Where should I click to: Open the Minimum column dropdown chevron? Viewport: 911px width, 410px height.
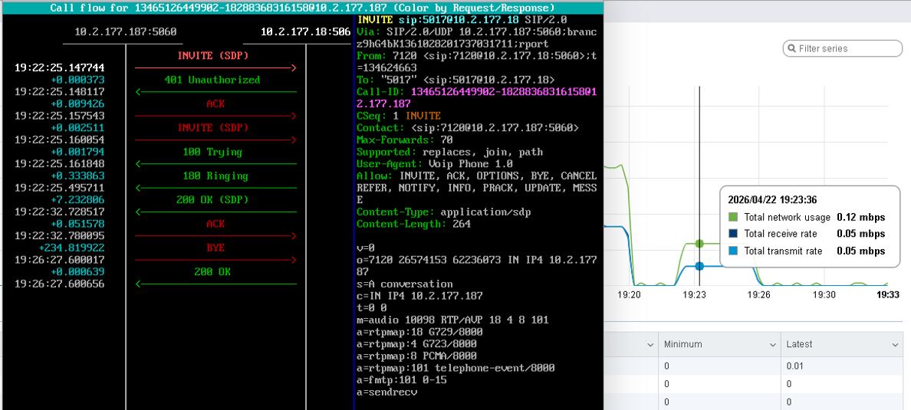click(773, 345)
